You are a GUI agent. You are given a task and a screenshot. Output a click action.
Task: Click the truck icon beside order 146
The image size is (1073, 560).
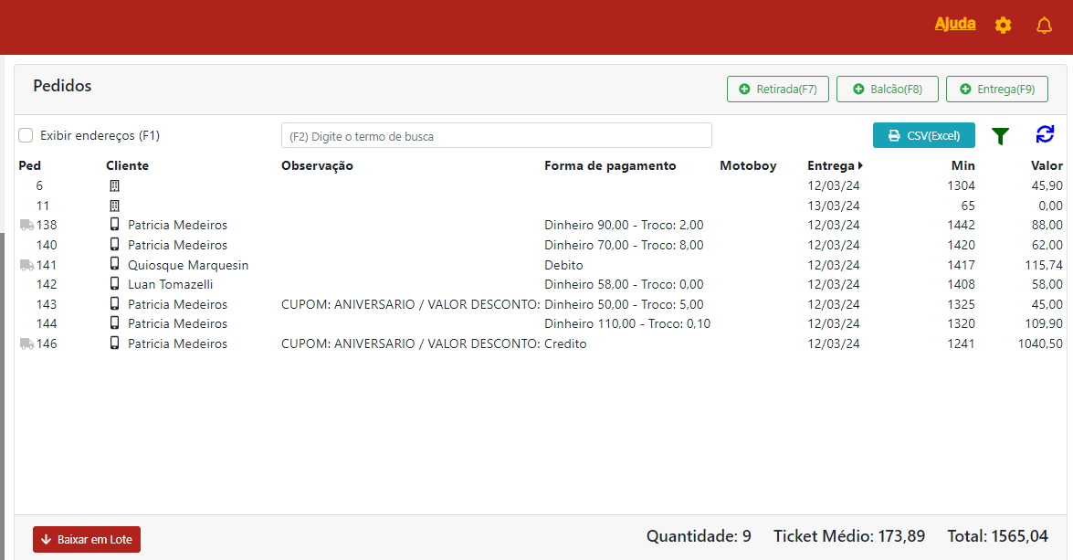click(x=26, y=343)
